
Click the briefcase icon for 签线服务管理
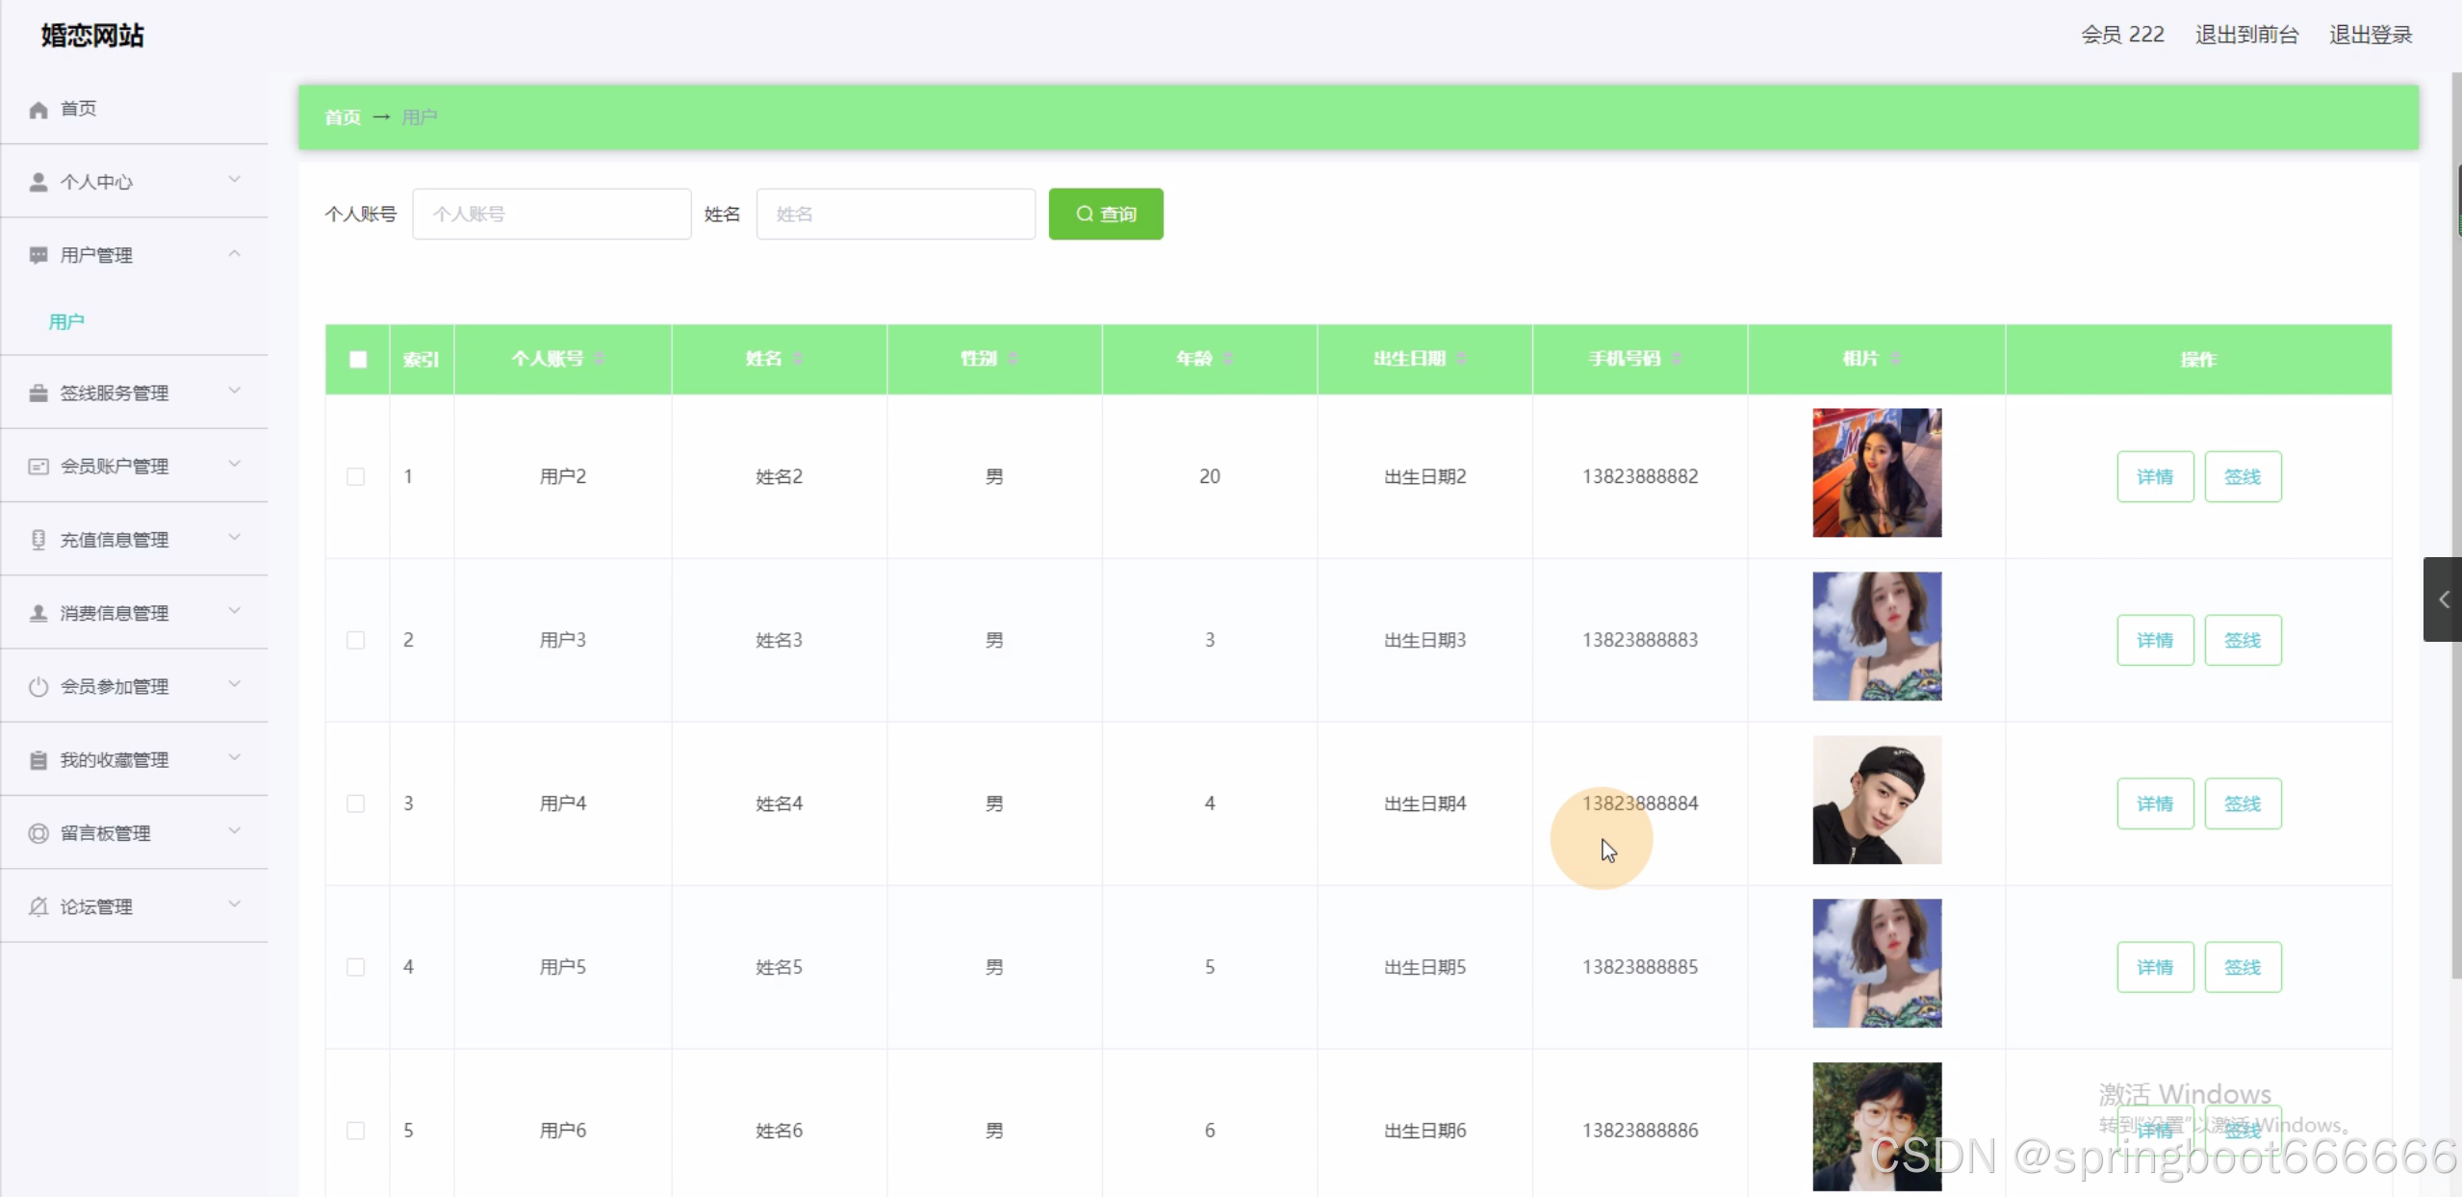(x=38, y=393)
